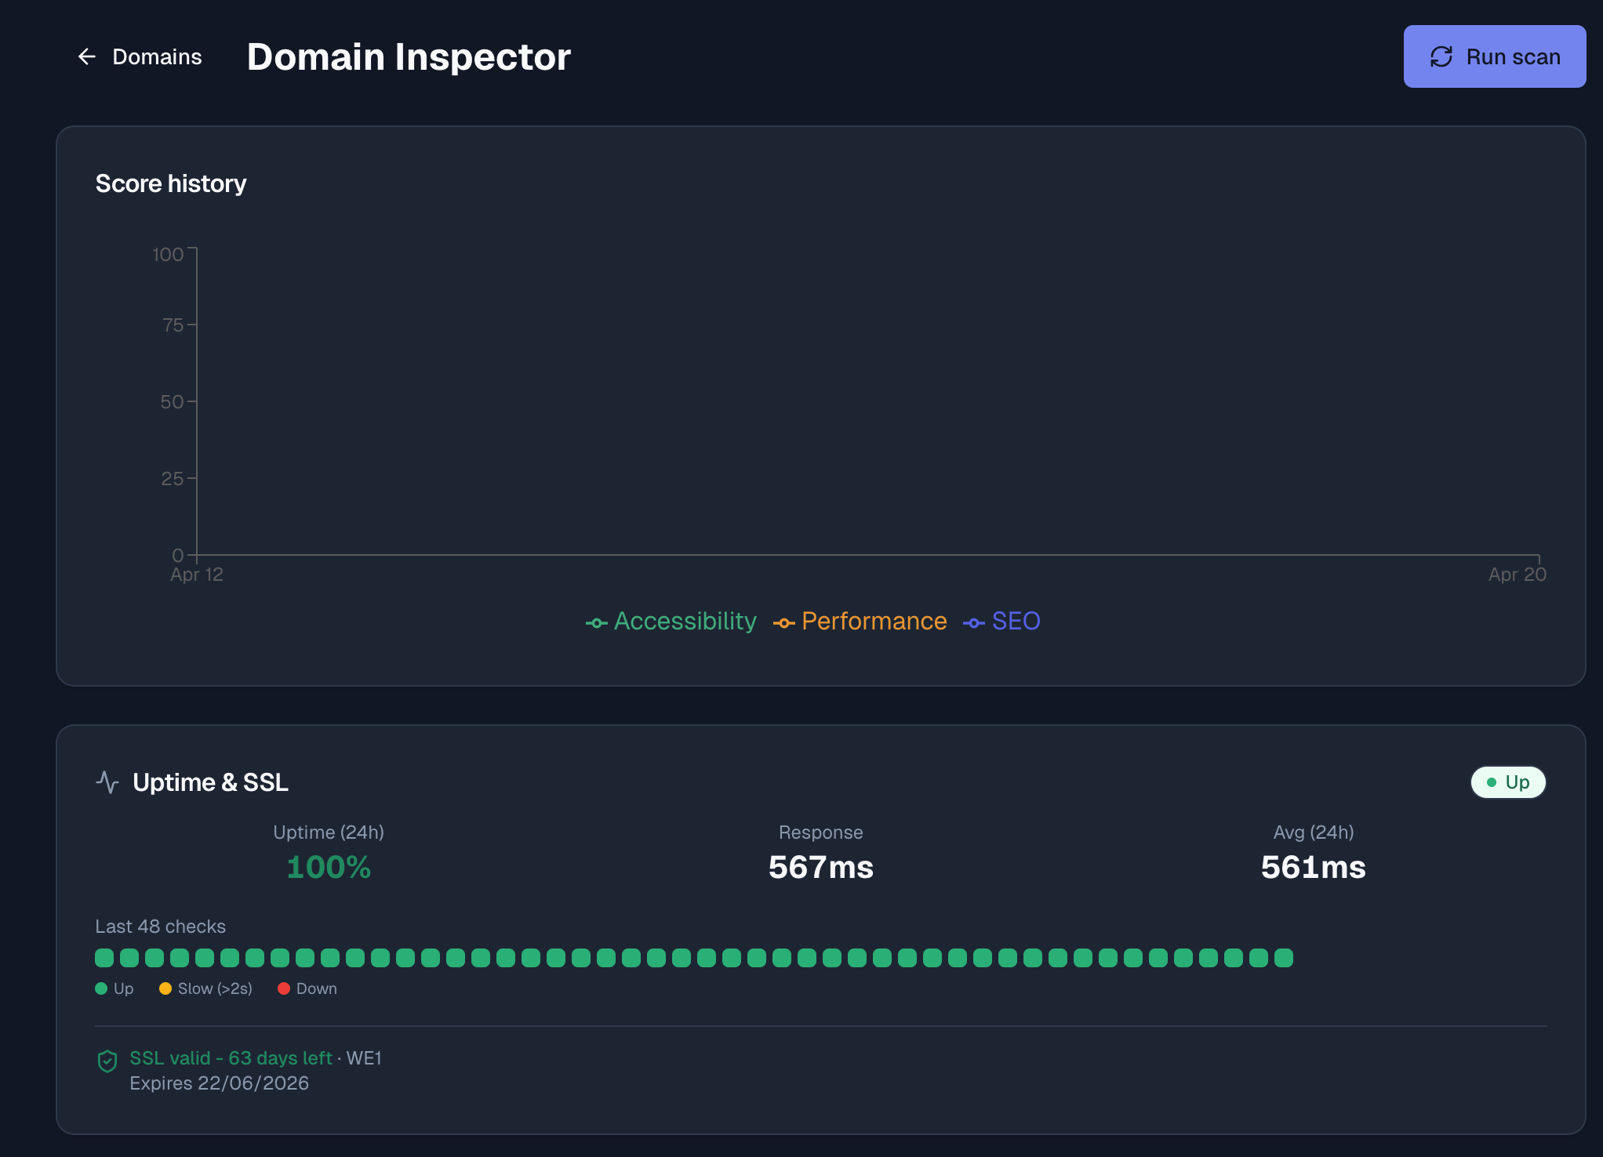Screen dimensions: 1603x1157
Task: Click the back arrow beside Domains
Action: 87,56
